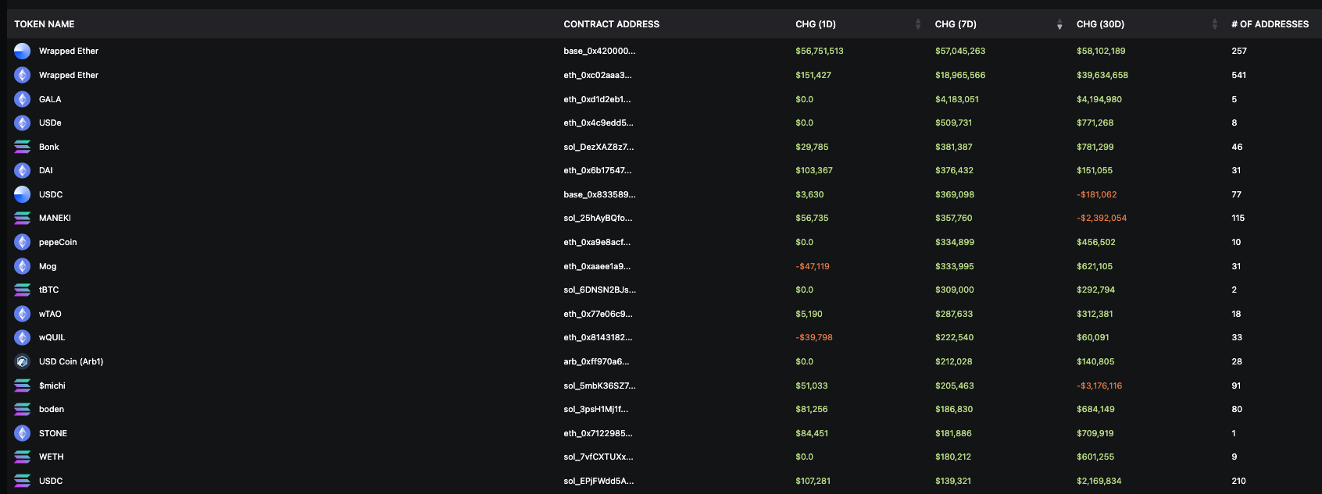Sort by the CHG (1D) column arrows
The image size is (1322, 494).
pyautogui.click(x=918, y=24)
